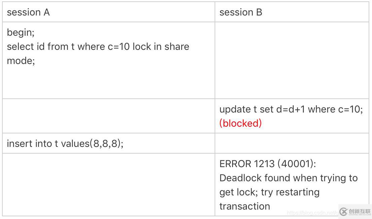Click the empty session B cell beside "begin;"
The width and height of the screenshot is (372, 219).
(x=292, y=61)
